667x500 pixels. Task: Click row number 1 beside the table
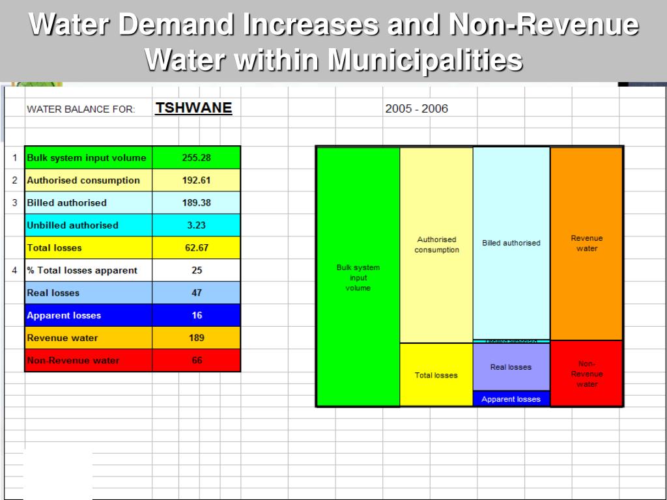click(x=15, y=158)
